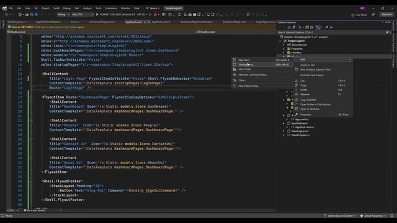Click the Cut scissors icon in context menu

coord(297,81)
